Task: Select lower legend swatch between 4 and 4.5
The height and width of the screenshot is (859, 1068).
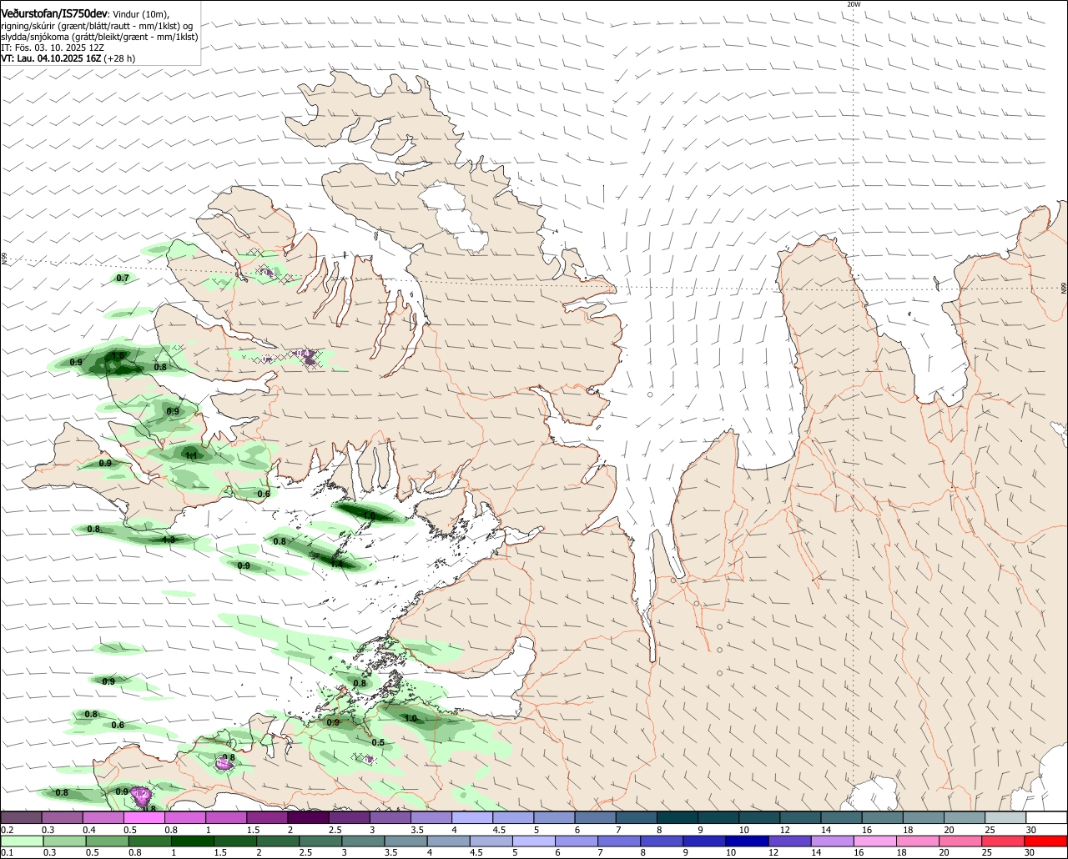Action: 449,841
